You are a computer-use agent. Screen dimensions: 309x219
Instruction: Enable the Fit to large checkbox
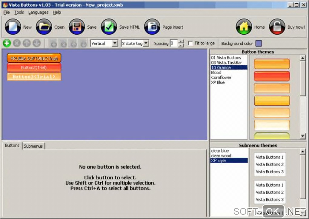(190, 43)
